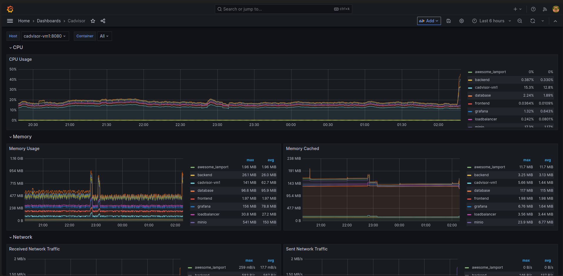Collapse the Network row
The width and height of the screenshot is (563, 276).
(21, 237)
